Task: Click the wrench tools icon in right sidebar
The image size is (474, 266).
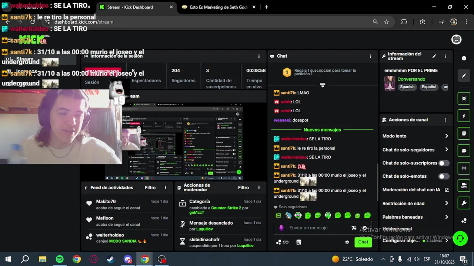Action: 464,203
